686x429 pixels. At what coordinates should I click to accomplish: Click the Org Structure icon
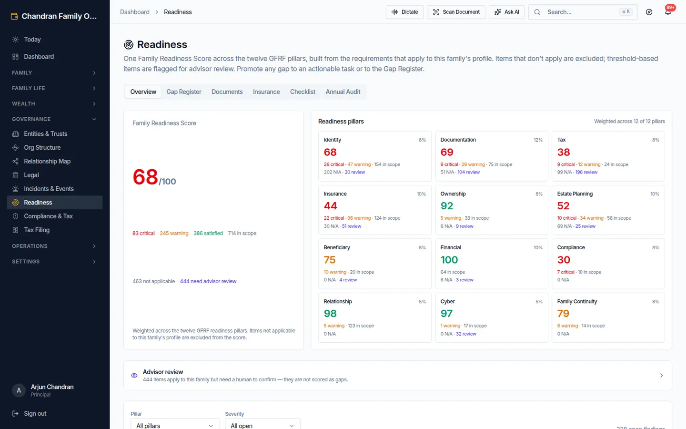point(15,148)
